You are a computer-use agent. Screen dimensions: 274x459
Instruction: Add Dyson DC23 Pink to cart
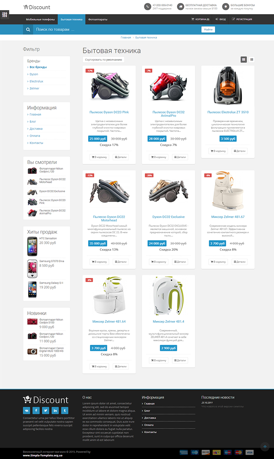pos(99,157)
